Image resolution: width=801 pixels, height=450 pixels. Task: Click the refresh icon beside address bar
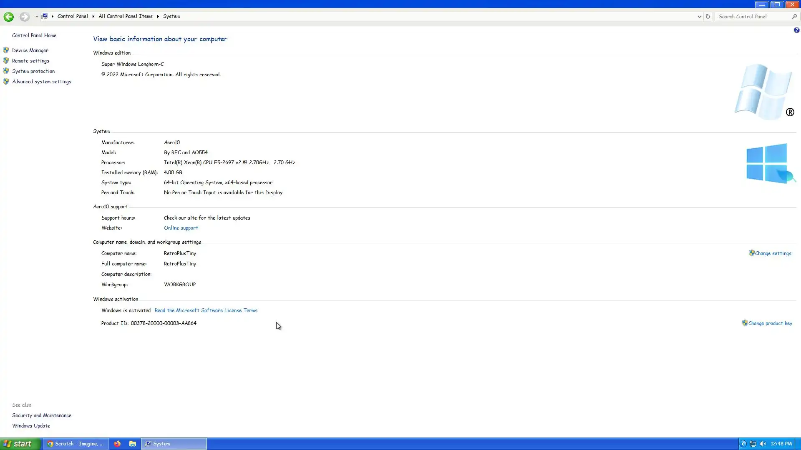[x=708, y=17]
